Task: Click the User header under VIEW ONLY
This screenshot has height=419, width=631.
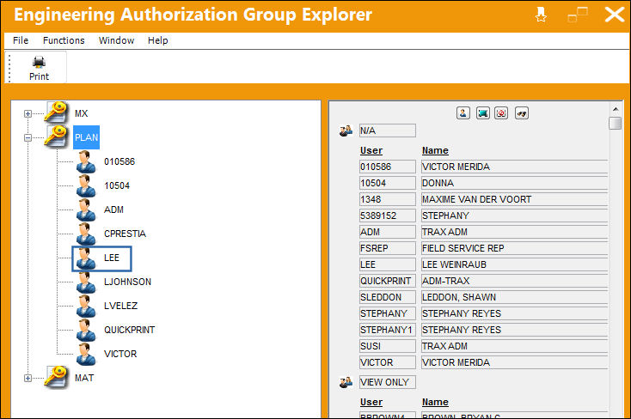Action: coord(371,402)
